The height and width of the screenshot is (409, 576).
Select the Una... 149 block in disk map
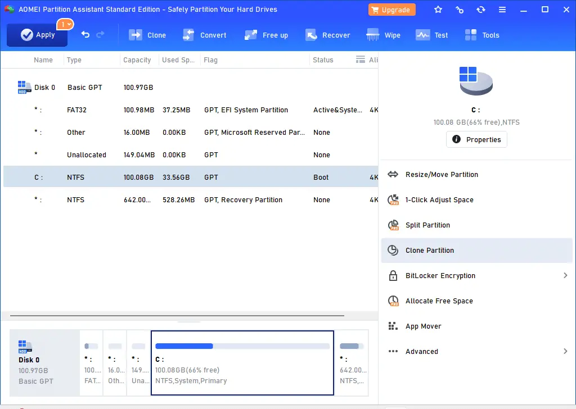coord(139,363)
